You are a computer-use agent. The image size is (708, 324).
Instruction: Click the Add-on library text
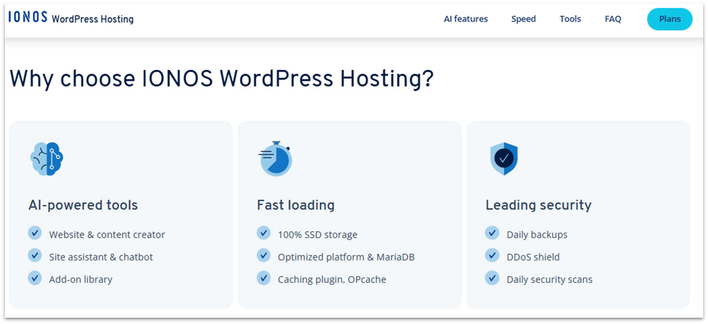tap(81, 280)
